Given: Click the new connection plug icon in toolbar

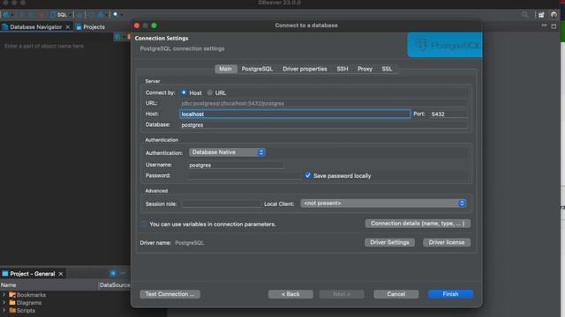Looking at the screenshot, I should [x=6, y=15].
